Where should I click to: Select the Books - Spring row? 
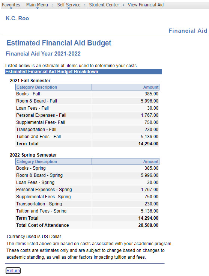point(87,168)
